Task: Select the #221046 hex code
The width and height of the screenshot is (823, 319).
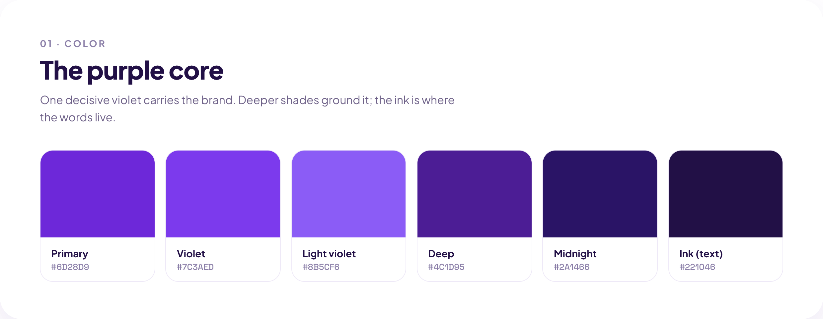Action: (697, 267)
